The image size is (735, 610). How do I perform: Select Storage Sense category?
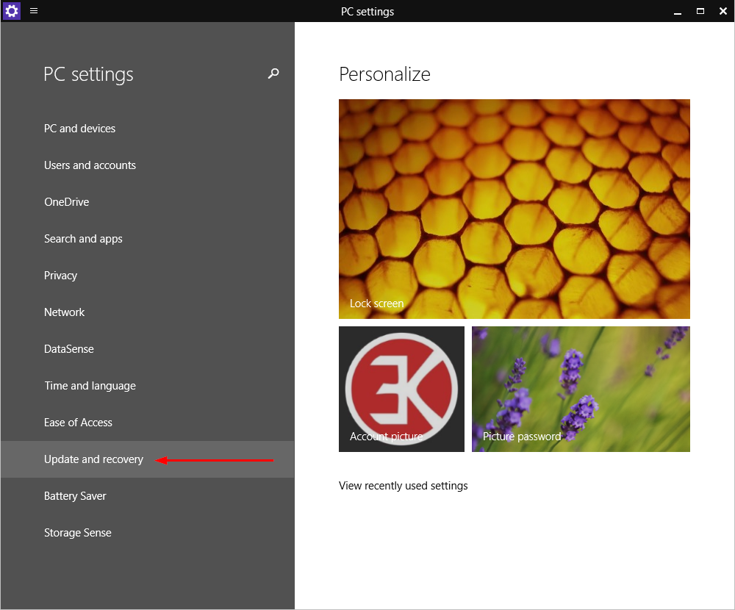[147, 533]
